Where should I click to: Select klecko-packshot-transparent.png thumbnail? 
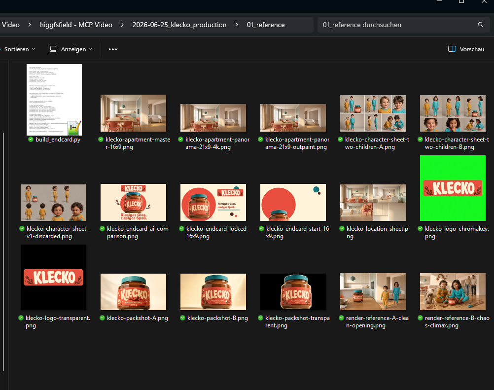(293, 292)
